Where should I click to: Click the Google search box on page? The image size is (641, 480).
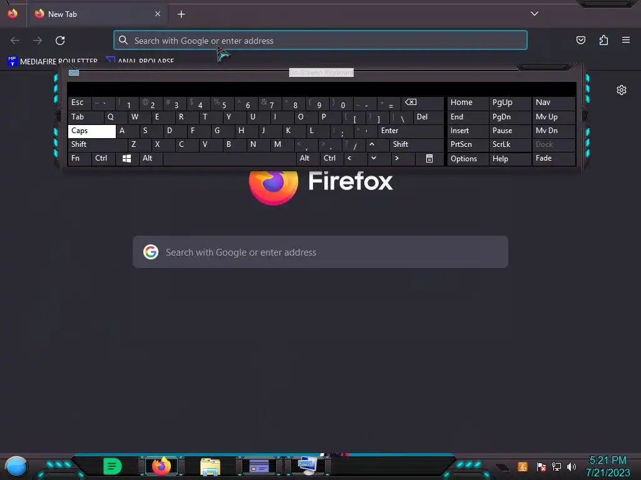[x=320, y=252]
